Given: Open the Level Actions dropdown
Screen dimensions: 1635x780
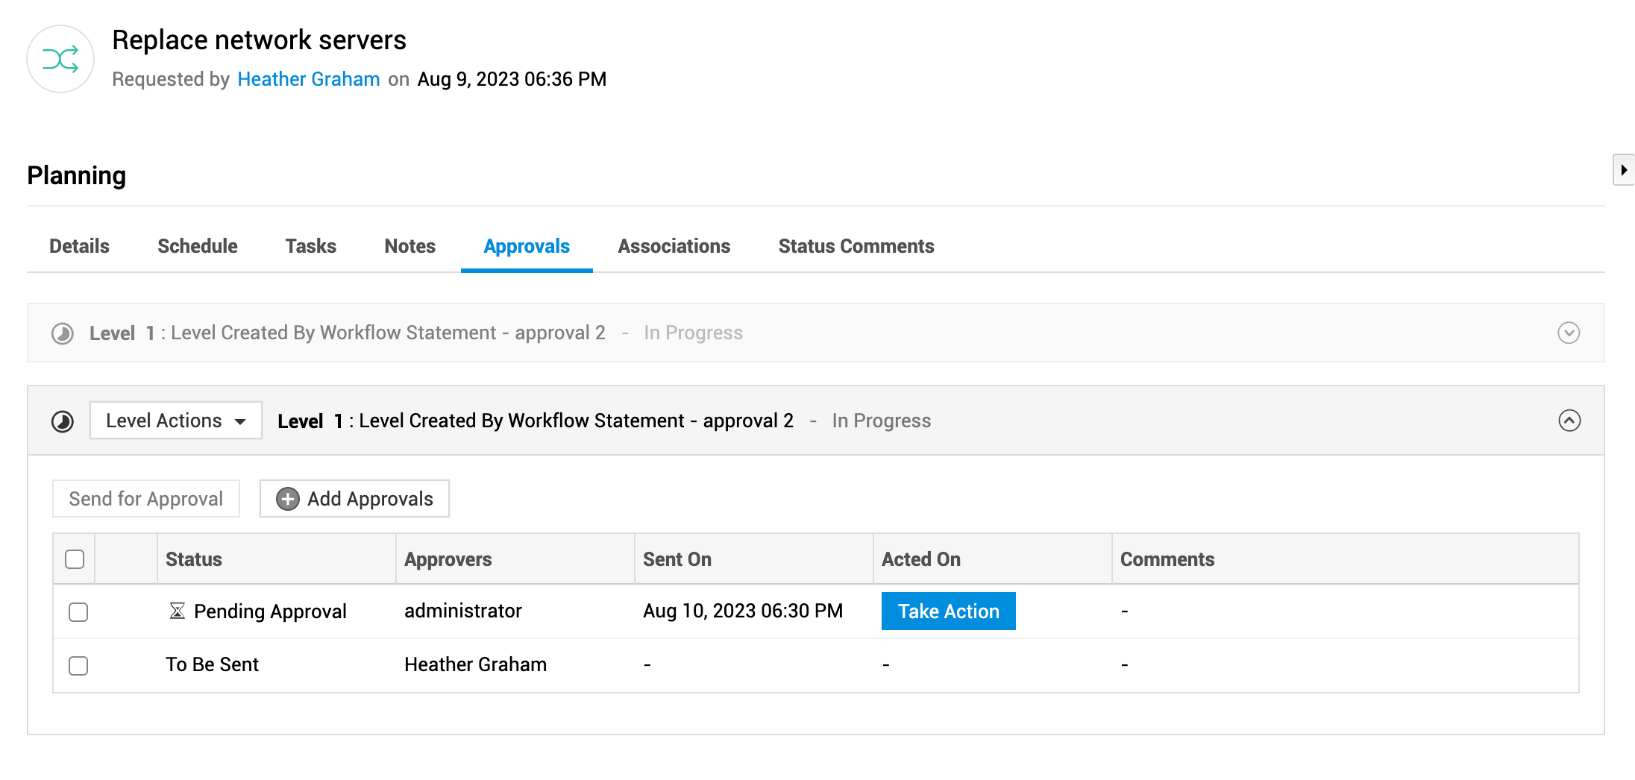Looking at the screenshot, I should [x=176, y=421].
